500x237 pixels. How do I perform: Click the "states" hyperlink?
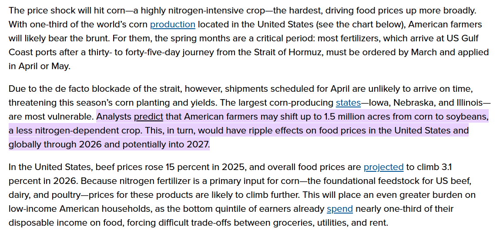(x=348, y=103)
